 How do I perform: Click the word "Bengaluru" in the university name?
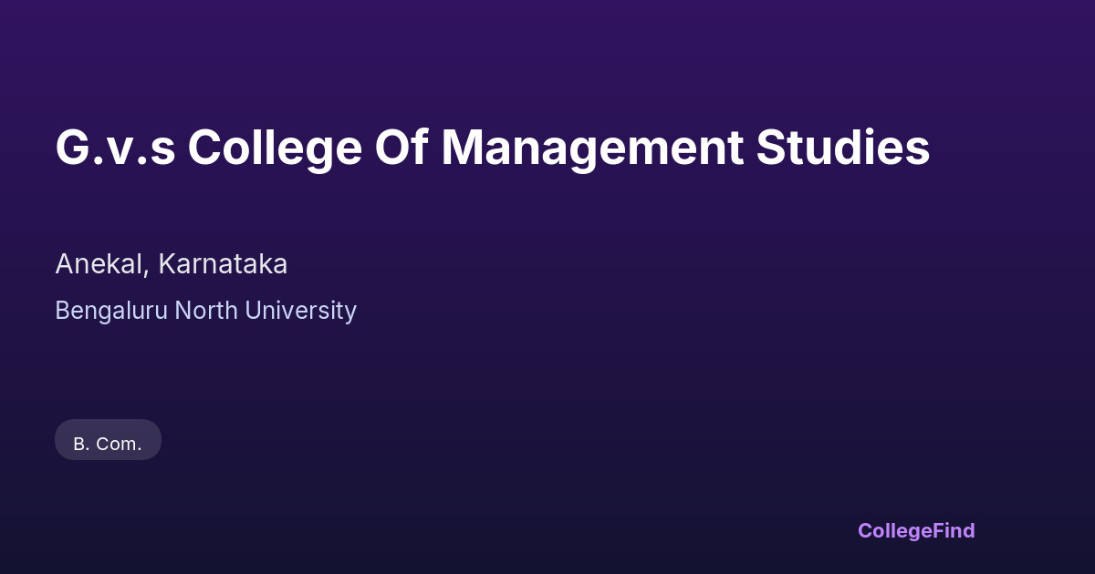(111, 311)
